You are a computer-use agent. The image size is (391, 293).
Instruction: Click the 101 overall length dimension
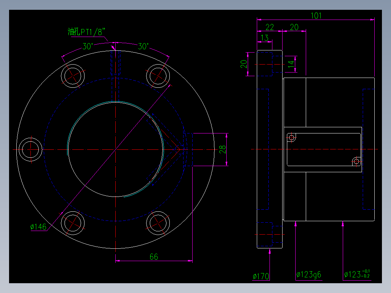click(x=316, y=16)
